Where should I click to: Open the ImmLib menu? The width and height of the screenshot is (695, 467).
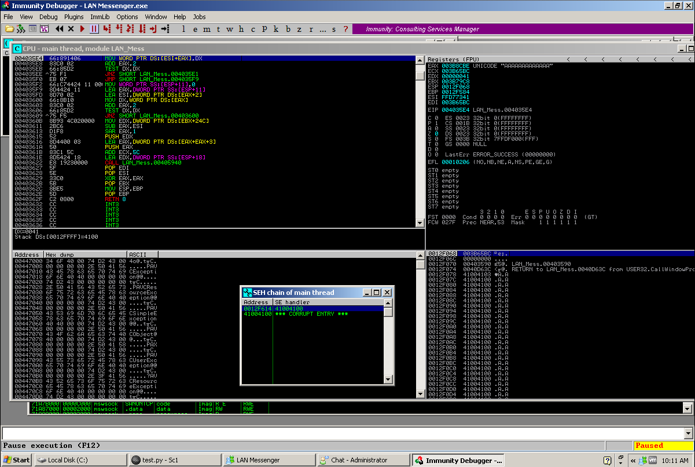(x=100, y=17)
